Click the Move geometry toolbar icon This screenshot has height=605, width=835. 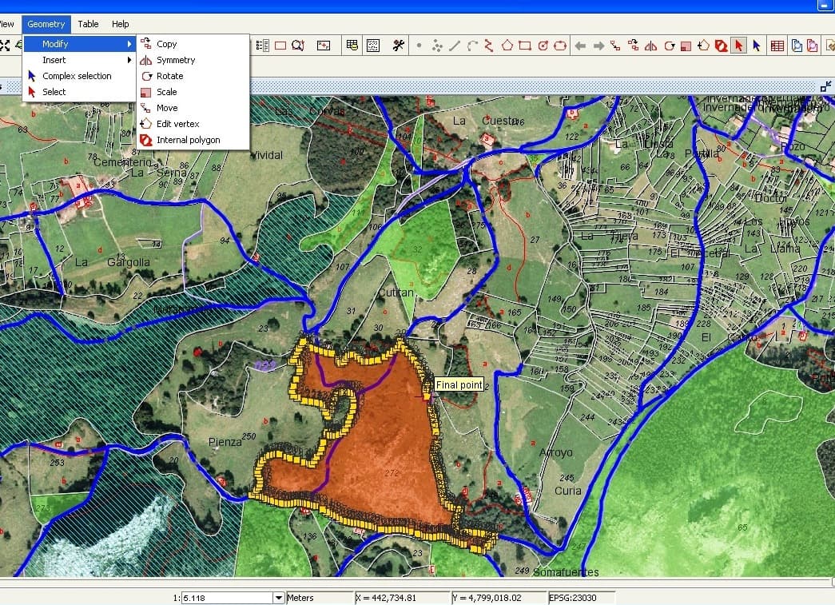(x=615, y=46)
